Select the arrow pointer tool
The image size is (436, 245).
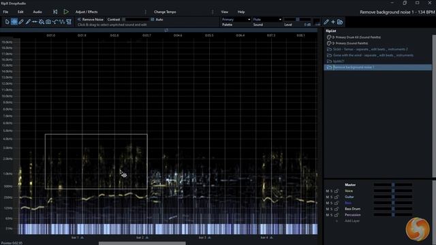(7, 22)
